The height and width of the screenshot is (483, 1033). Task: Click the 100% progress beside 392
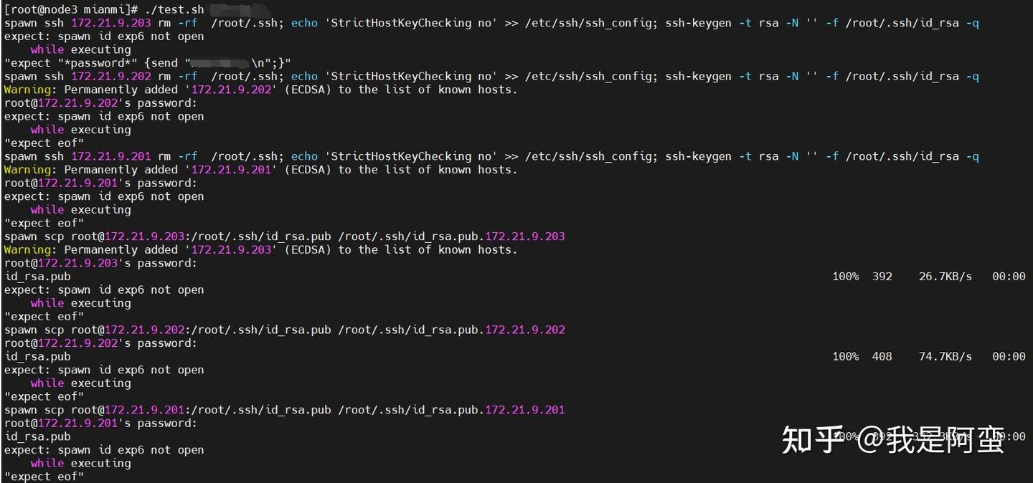[845, 277]
